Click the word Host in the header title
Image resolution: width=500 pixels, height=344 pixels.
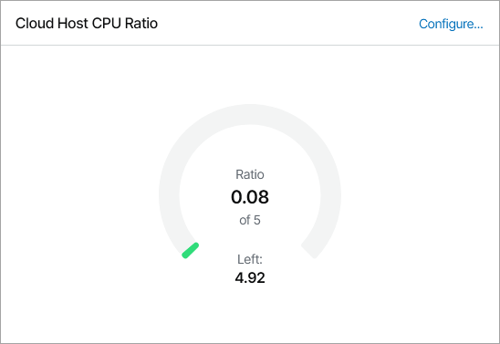(x=73, y=24)
